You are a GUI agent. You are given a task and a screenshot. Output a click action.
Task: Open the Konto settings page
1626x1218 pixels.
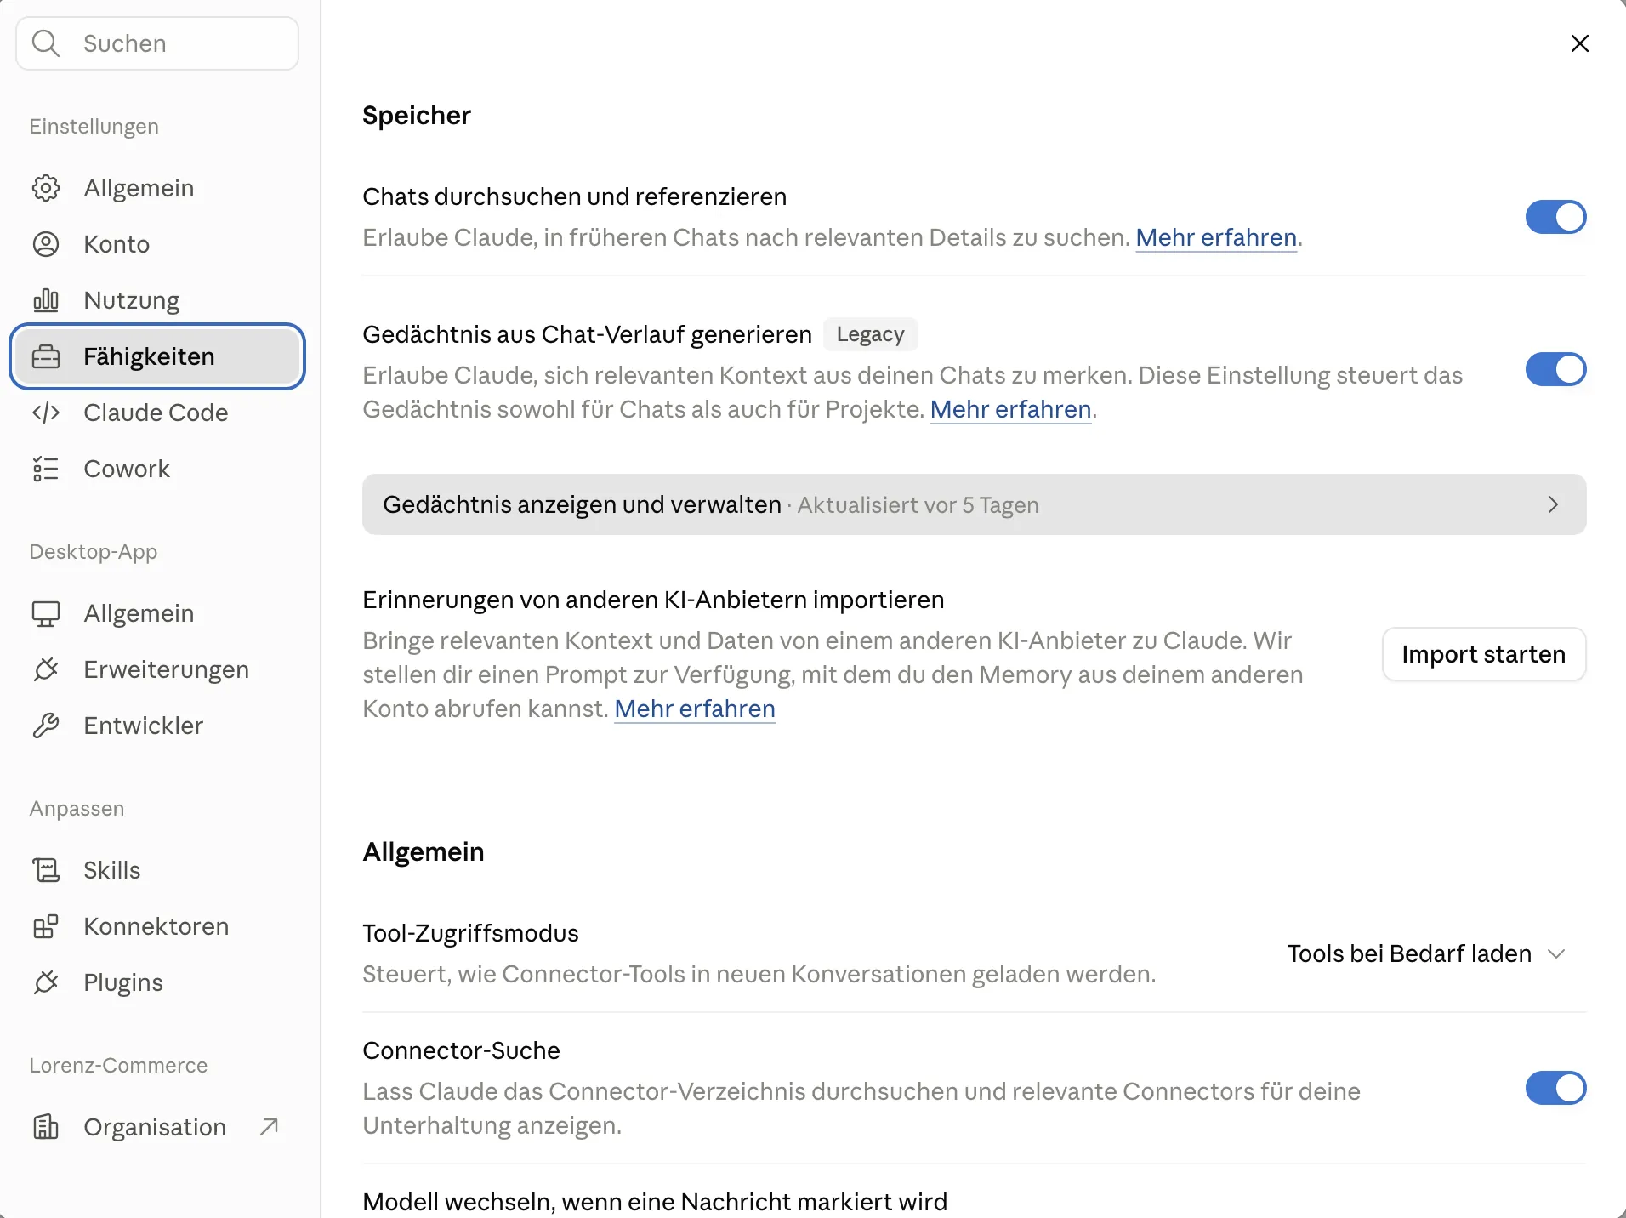(x=157, y=244)
